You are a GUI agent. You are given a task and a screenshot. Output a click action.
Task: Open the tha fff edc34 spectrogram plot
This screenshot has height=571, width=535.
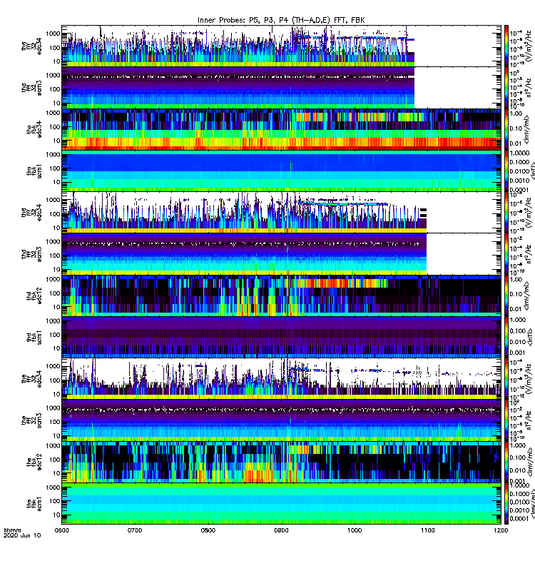coord(281,46)
